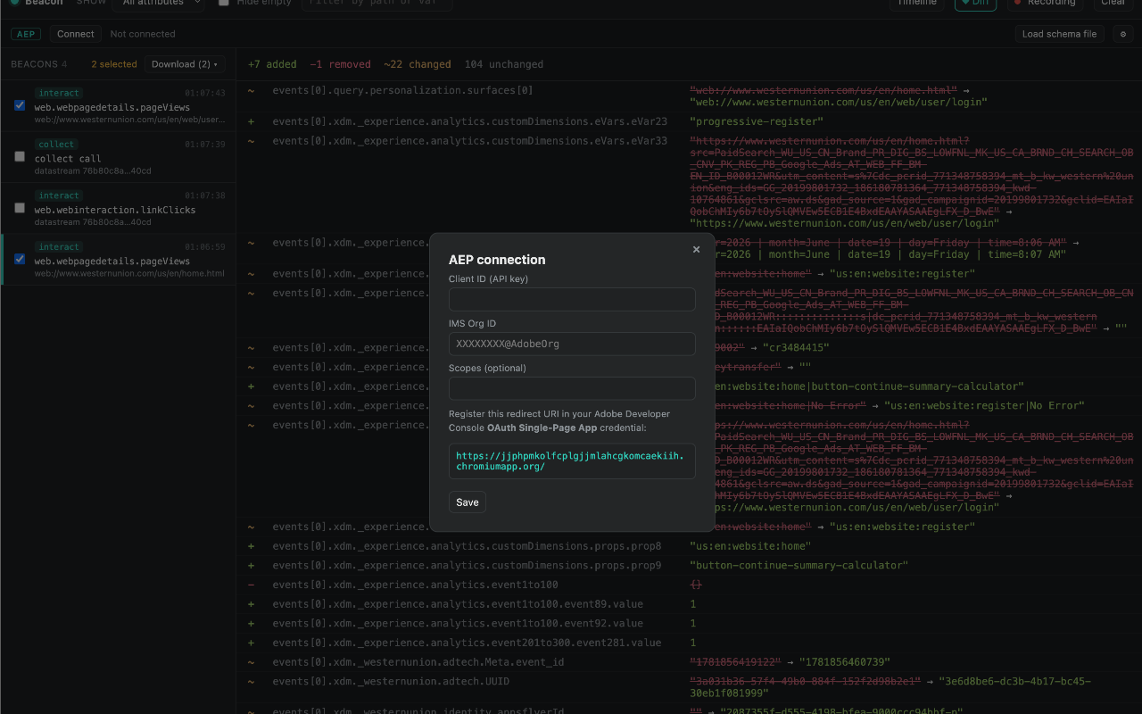The width and height of the screenshot is (1142, 714).
Task: Click the "button-continue-summary-calculator" prop9 value
Action: click(799, 566)
